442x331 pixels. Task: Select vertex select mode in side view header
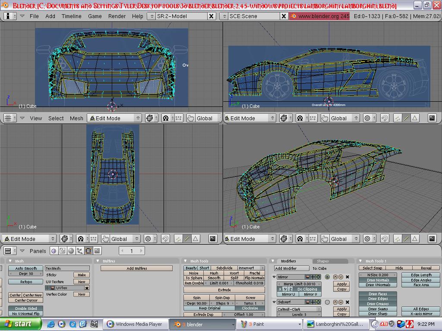(397, 118)
